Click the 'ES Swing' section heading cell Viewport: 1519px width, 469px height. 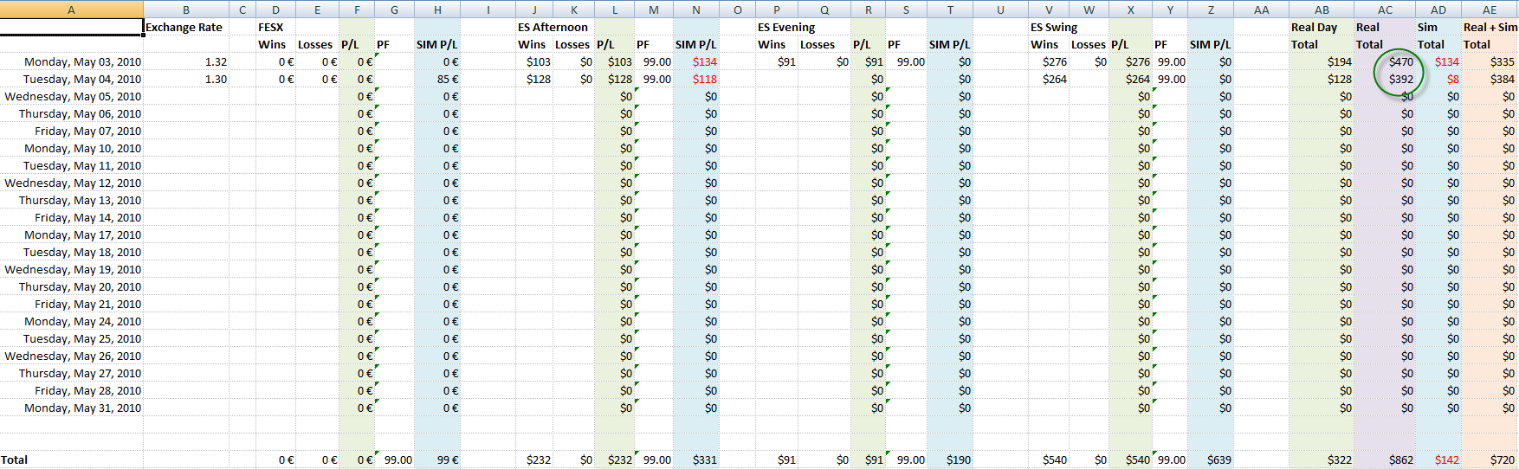pos(1054,27)
